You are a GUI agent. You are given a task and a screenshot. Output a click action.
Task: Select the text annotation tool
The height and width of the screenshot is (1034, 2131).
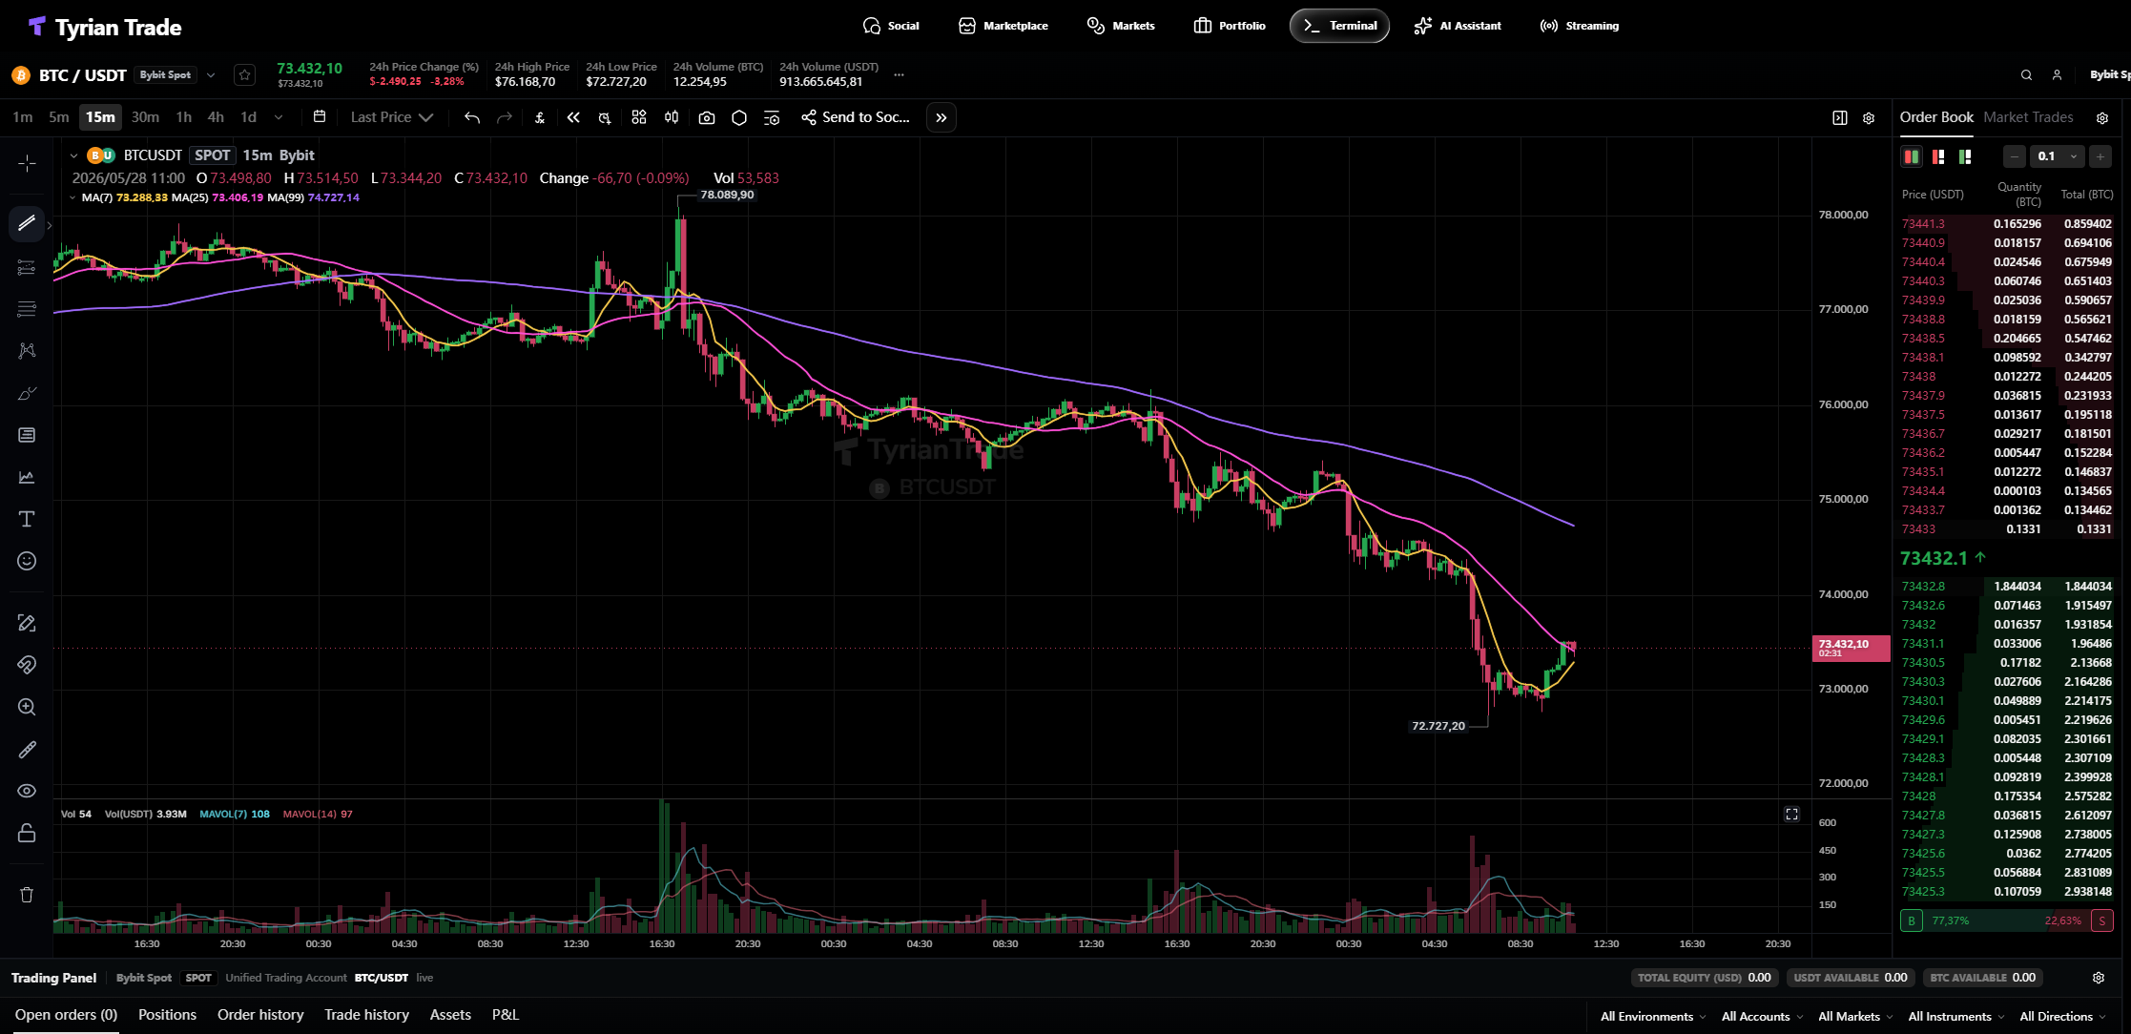(27, 519)
